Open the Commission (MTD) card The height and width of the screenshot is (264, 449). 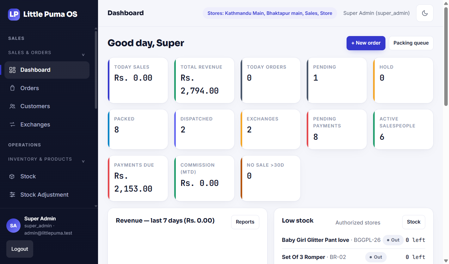(204, 178)
